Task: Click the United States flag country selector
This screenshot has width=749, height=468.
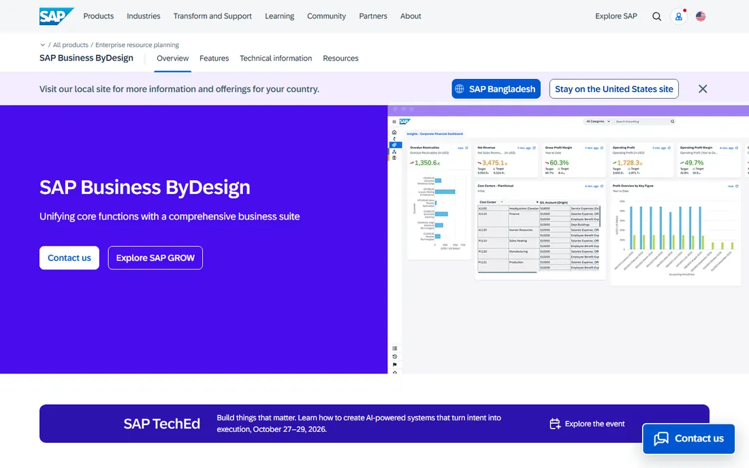Action: pos(701,16)
